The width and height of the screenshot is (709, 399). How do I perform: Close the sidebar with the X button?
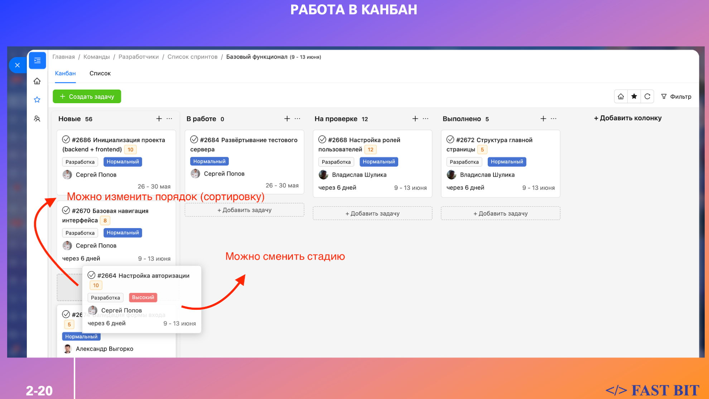coord(17,65)
